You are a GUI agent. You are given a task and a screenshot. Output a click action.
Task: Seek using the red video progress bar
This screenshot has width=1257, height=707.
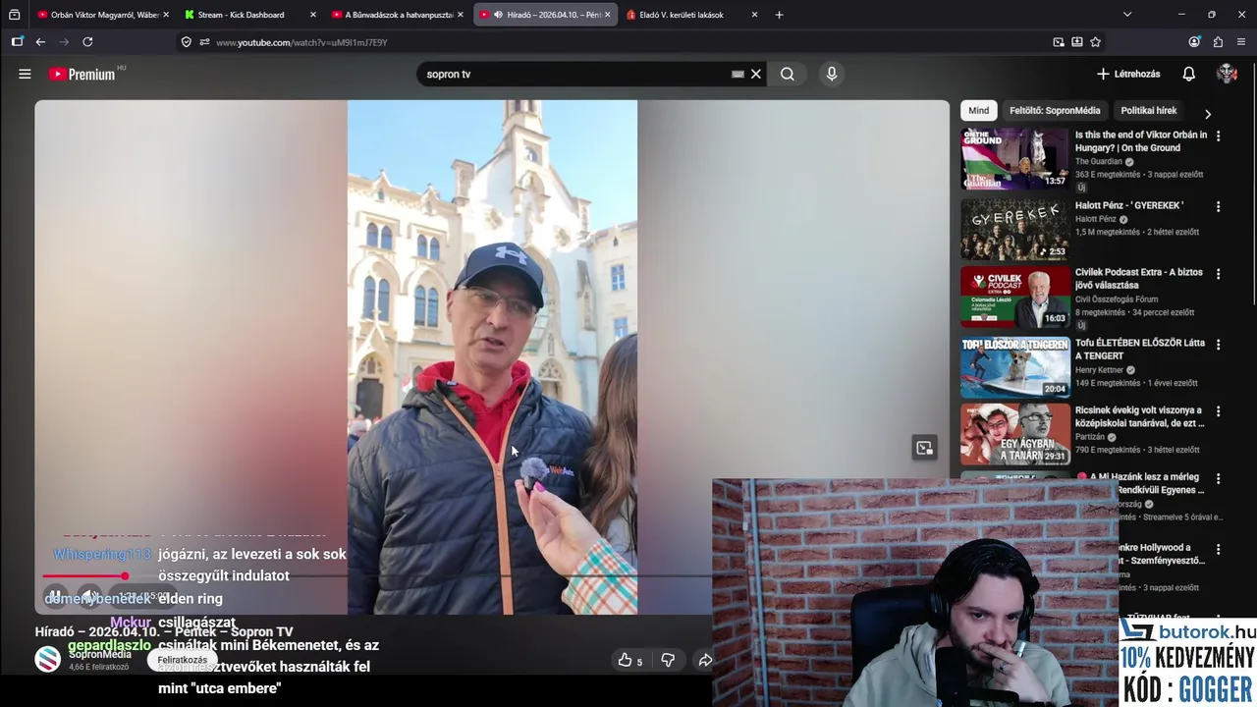[x=83, y=576]
